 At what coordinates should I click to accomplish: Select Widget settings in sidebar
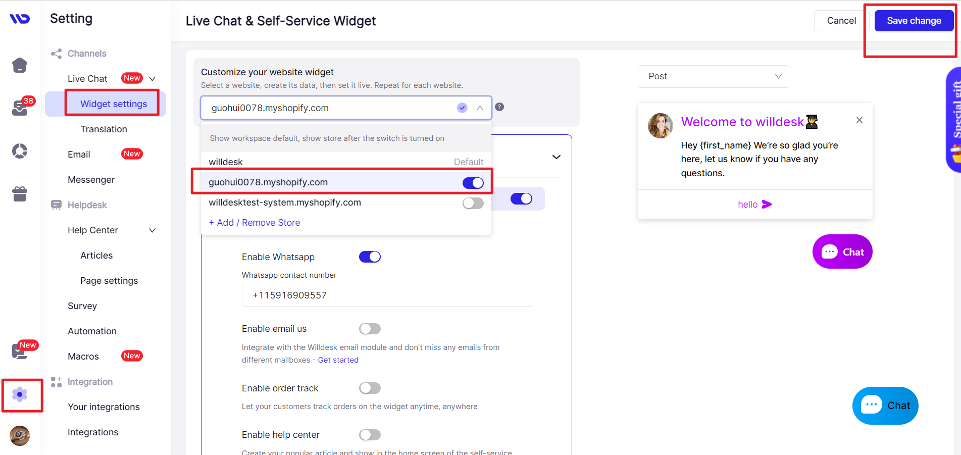click(114, 104)
